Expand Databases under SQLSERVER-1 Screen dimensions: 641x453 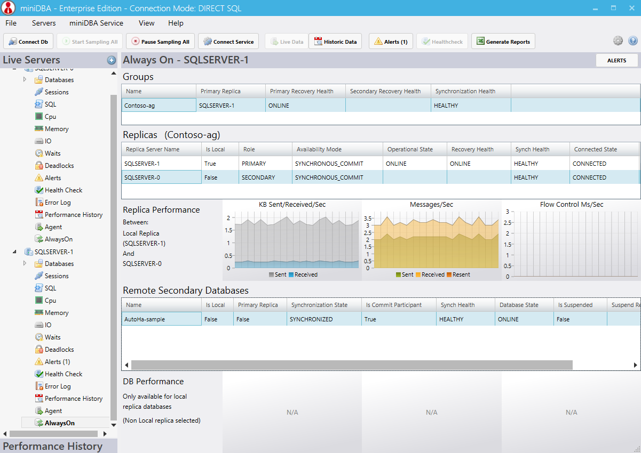25,264
